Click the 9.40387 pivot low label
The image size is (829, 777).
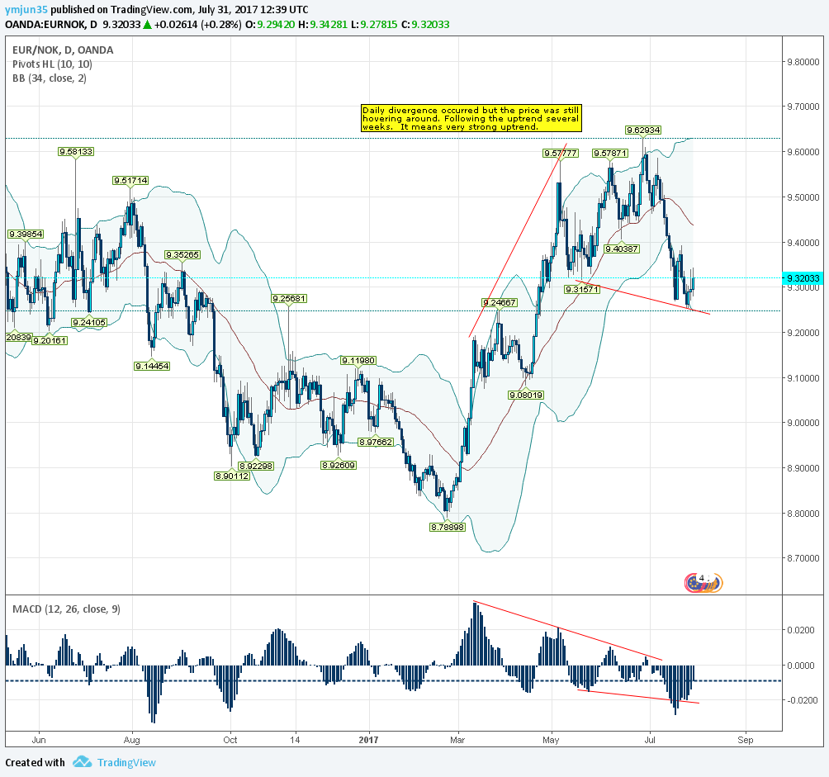point(622,249)
